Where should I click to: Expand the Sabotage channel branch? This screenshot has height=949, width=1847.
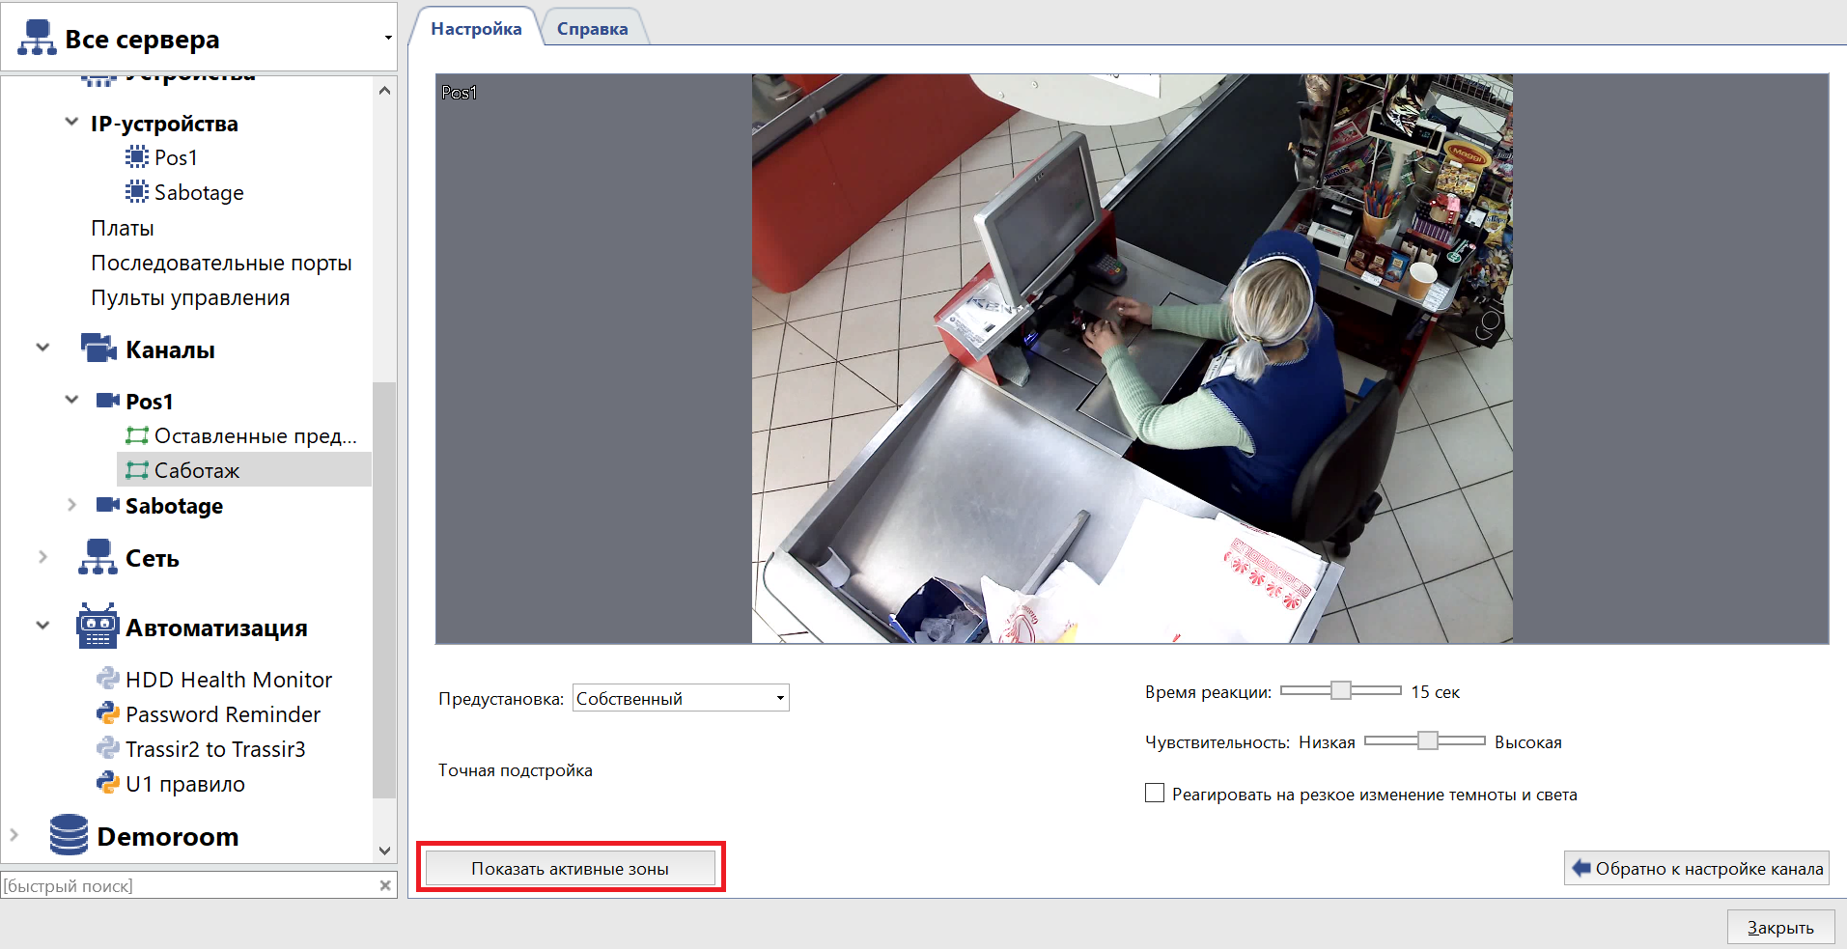[x=71, y=504]
